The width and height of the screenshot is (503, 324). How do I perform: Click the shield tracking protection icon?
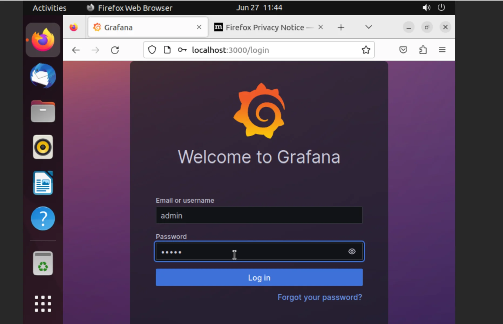[152, 50]
